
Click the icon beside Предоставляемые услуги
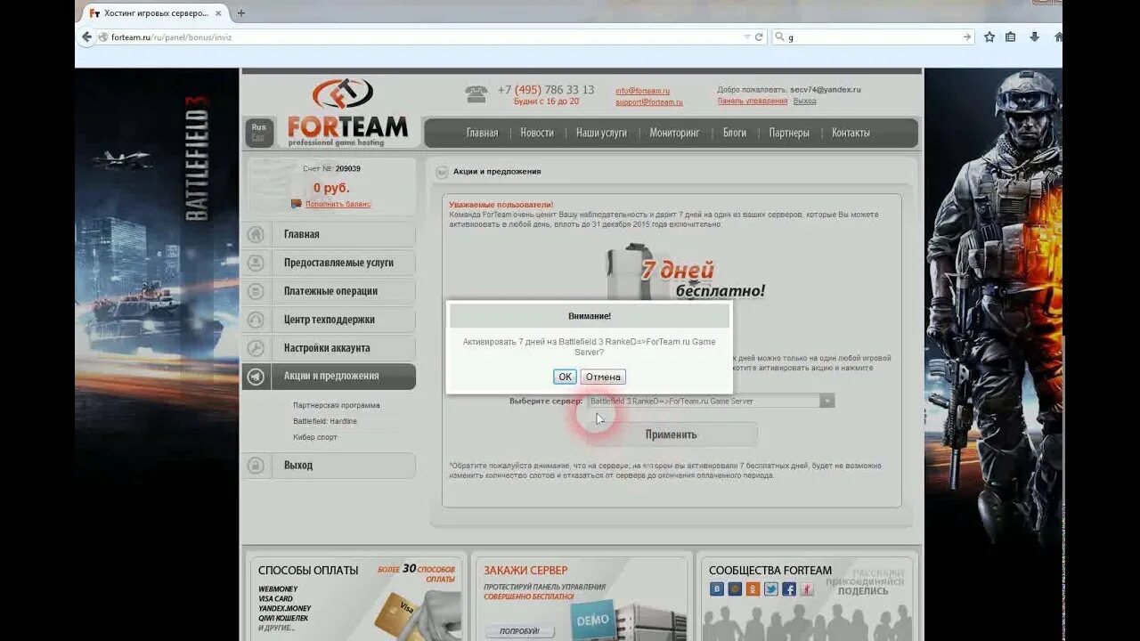(256, 263)
